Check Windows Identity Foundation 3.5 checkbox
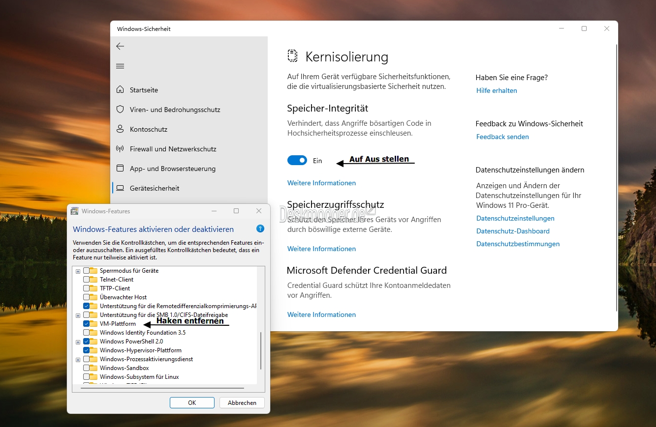The image size is (656, 427). click(x=87, y=333)
